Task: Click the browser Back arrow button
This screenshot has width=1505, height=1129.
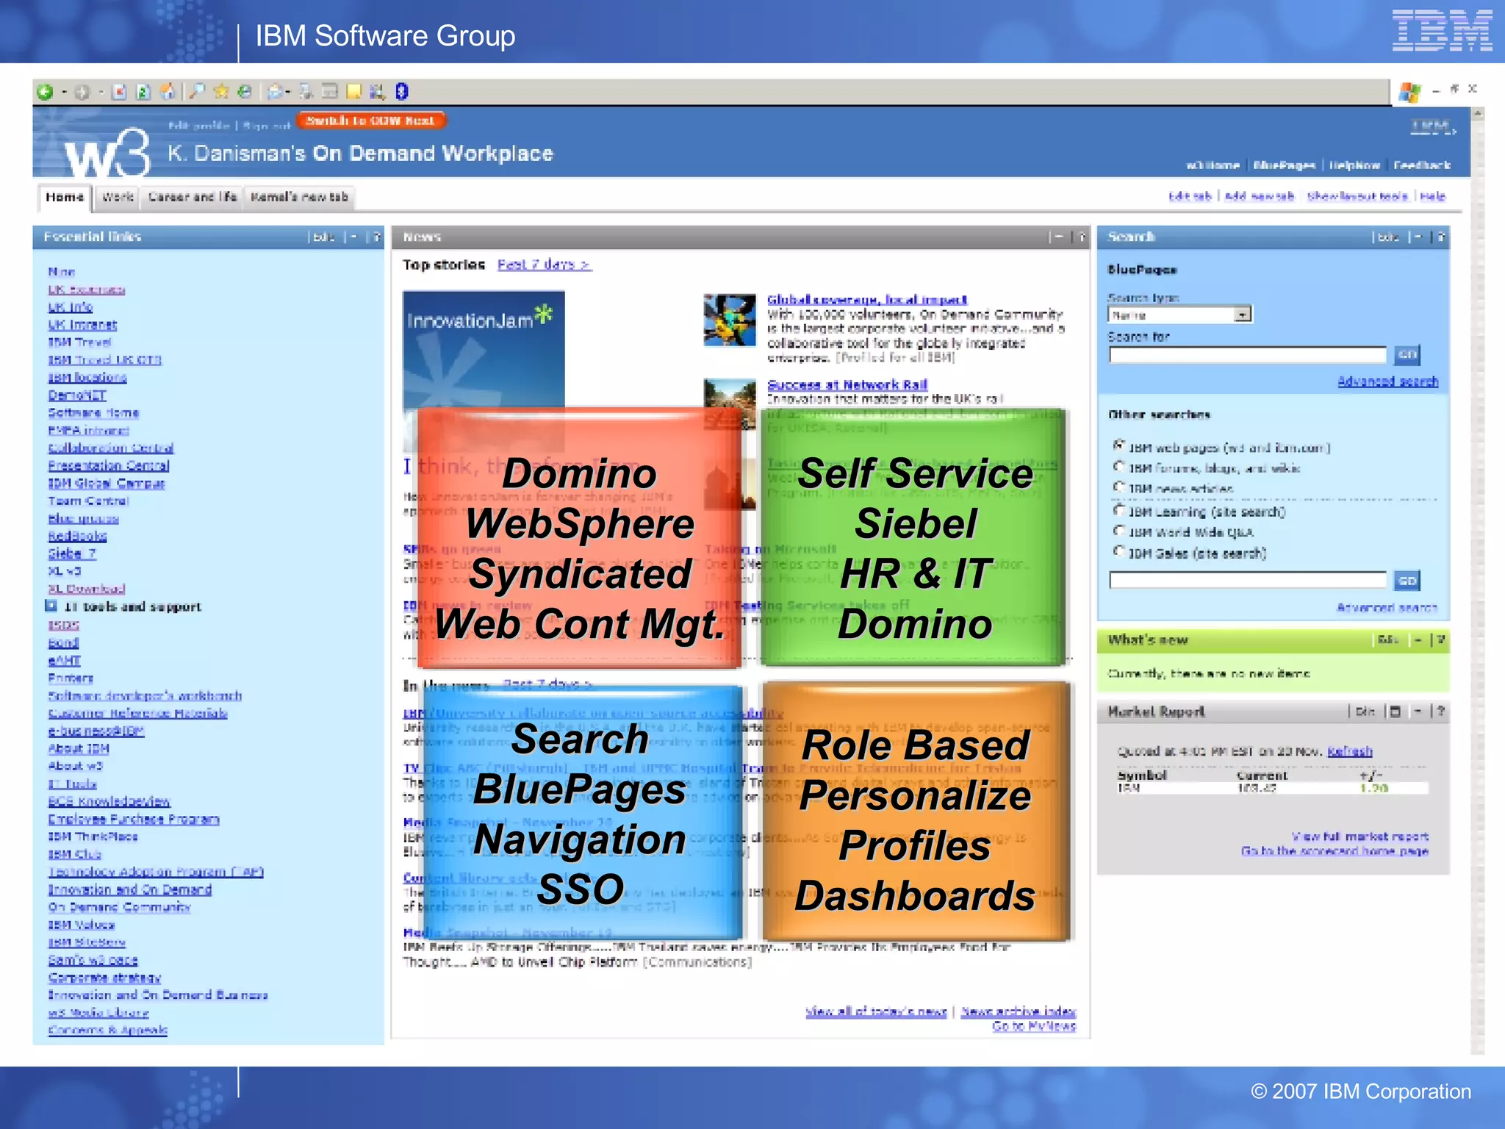Action: 45,92
